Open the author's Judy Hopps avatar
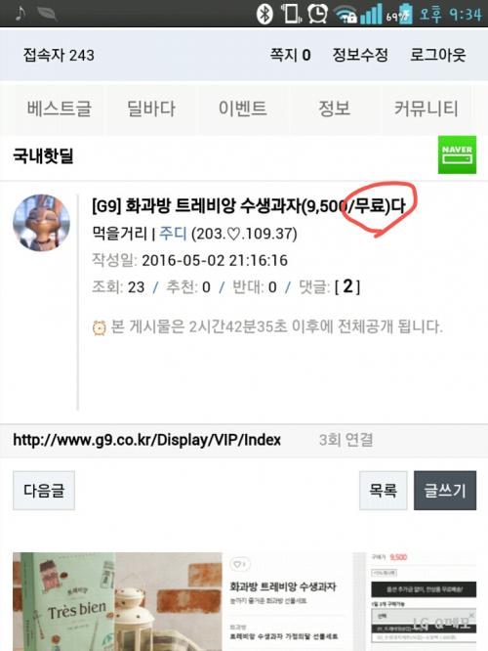This screenshot has height=651, width=488. coord(41,223)
